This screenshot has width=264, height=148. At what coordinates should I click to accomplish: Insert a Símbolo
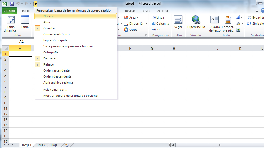tap(255, 24)
